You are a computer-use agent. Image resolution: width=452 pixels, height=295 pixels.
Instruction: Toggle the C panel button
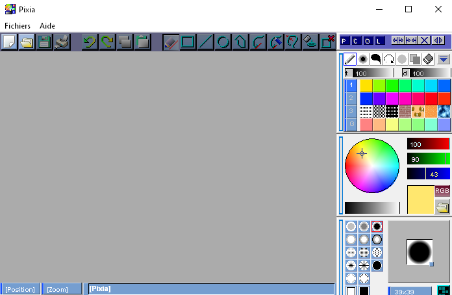tap(357, 40)
